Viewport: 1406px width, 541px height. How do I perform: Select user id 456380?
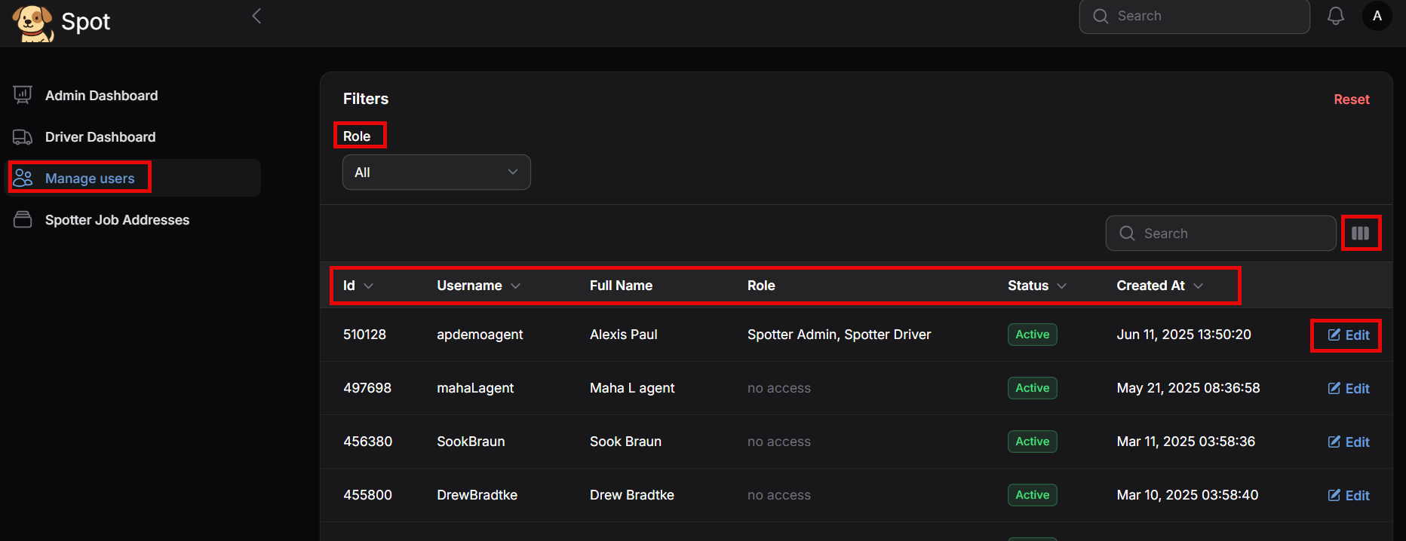pos(367,442)
